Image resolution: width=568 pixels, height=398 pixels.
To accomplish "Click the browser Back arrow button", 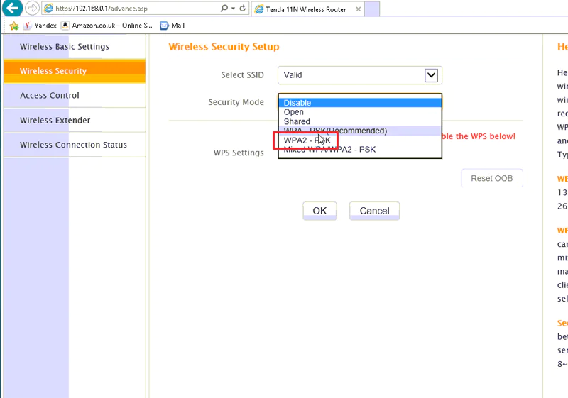I will click(12, 9).
